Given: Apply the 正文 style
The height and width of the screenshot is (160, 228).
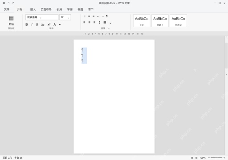Looking at the screenshot, I should click(142, 20).
